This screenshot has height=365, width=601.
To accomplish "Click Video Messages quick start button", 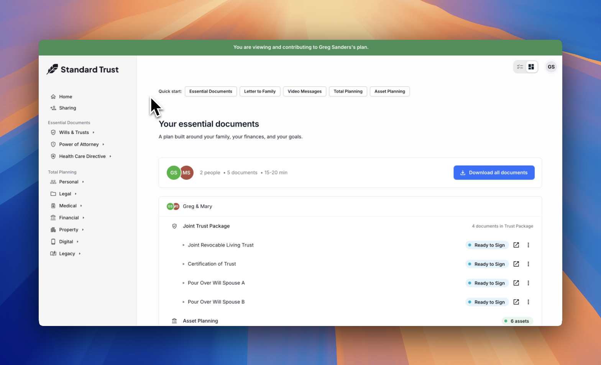I will pos(305,91).
